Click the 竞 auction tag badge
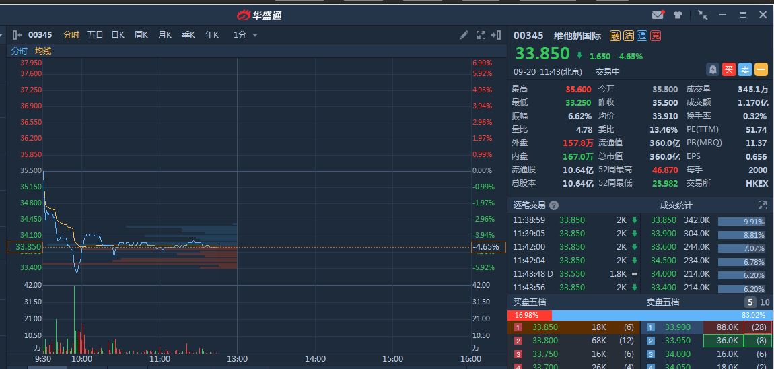 click(655, 36)
